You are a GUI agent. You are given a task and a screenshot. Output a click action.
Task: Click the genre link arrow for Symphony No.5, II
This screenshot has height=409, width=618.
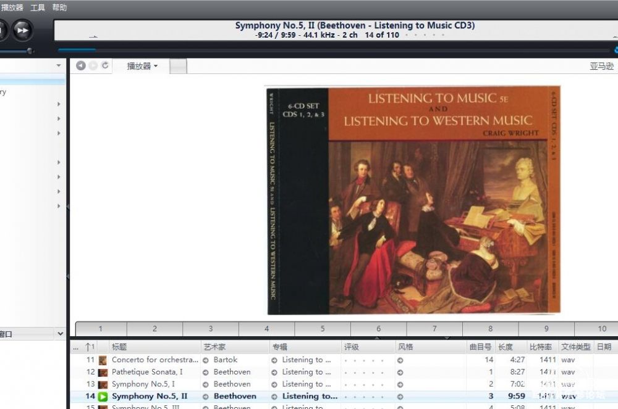coord(400,397)
